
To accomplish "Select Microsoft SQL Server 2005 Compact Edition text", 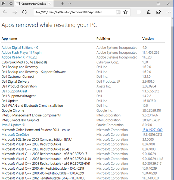I will (37, 139).
